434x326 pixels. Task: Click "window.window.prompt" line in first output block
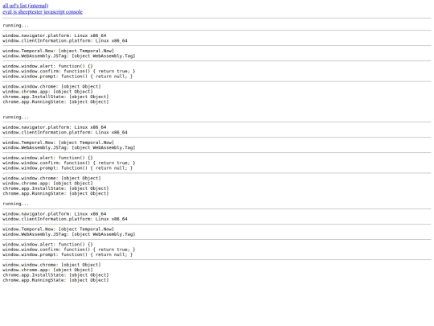[68, 76]
